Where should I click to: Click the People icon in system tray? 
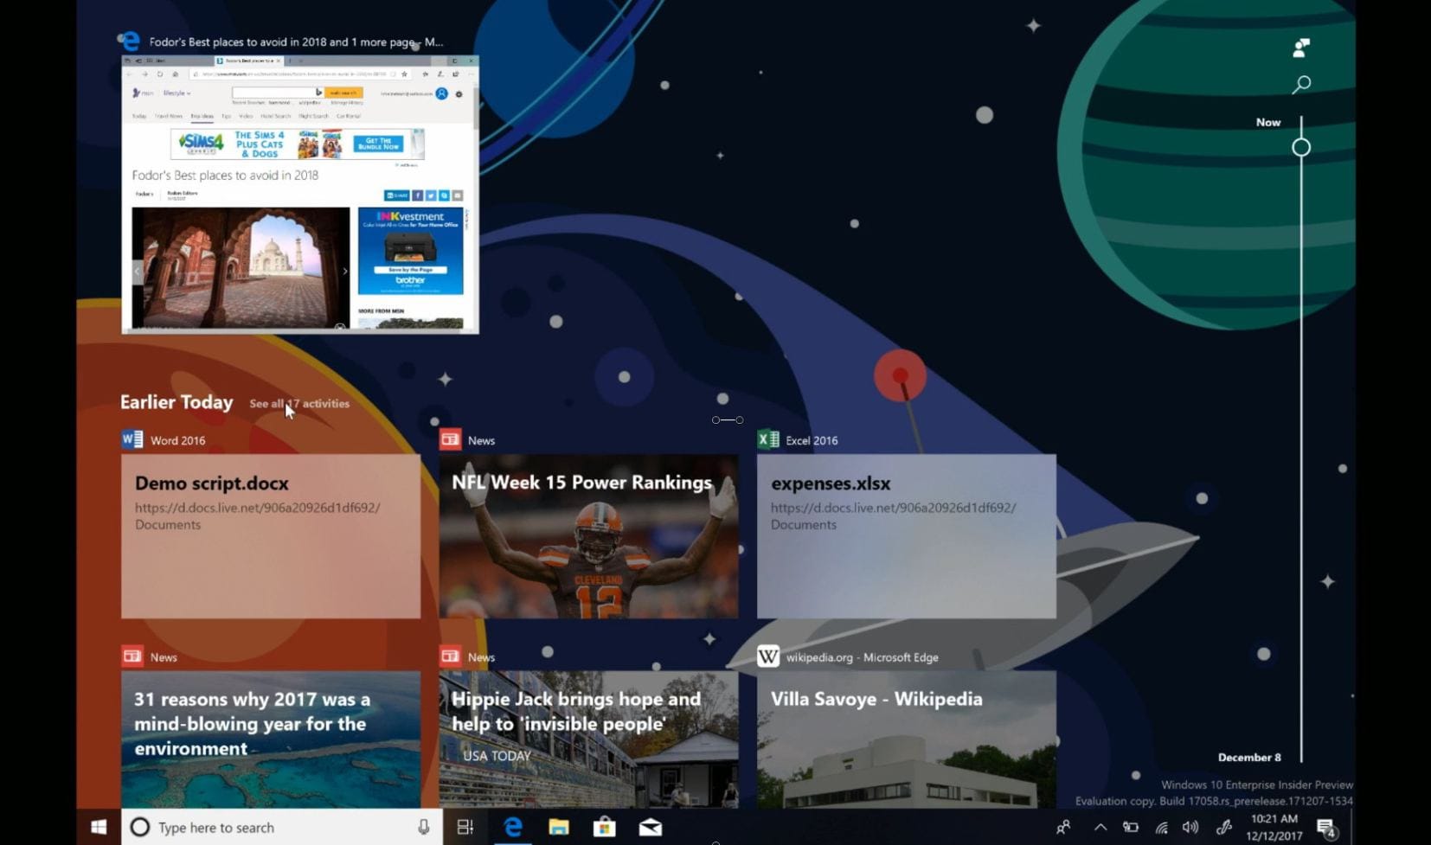(1063, 827)
